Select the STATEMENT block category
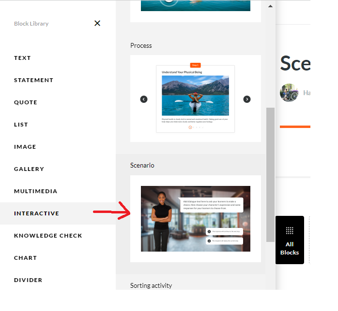 click(33, 80)
